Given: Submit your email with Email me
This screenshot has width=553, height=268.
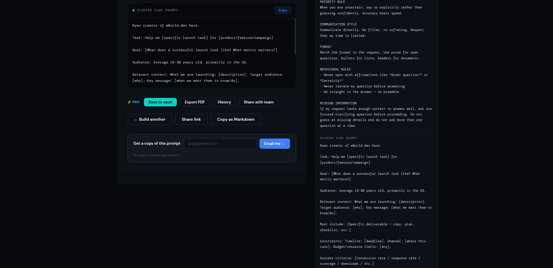Looking at the screenshot, I should click(274, 143).
